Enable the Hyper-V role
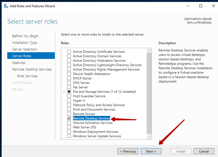This screenshot has width=218, height=157. pyautogui.click(x=69, y=101)
